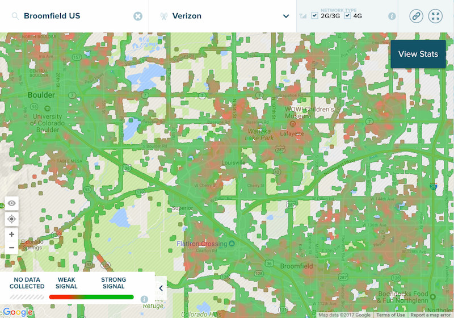Click the No Data Collected hatched swatch
Screen dimensions: 454x318
(27, 297)
